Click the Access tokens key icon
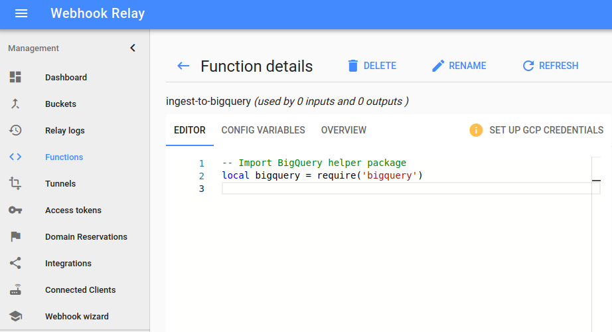 (x=15, y=210)
